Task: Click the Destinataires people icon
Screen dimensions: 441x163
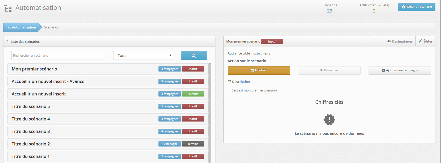Action: pos(389,41)
